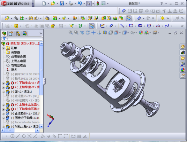Switch to the ConfigurationManager tab
187x142 pixels.
[x=18, y=33]
